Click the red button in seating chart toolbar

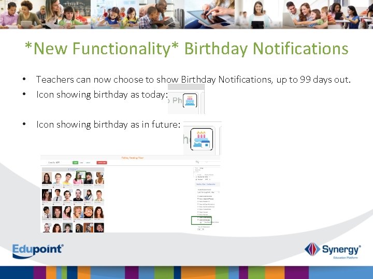[x=102, y=163]
